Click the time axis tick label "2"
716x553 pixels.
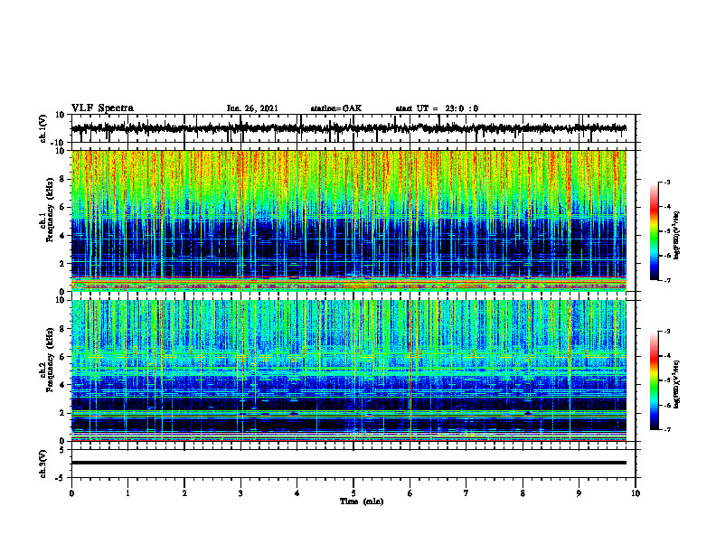184,493
